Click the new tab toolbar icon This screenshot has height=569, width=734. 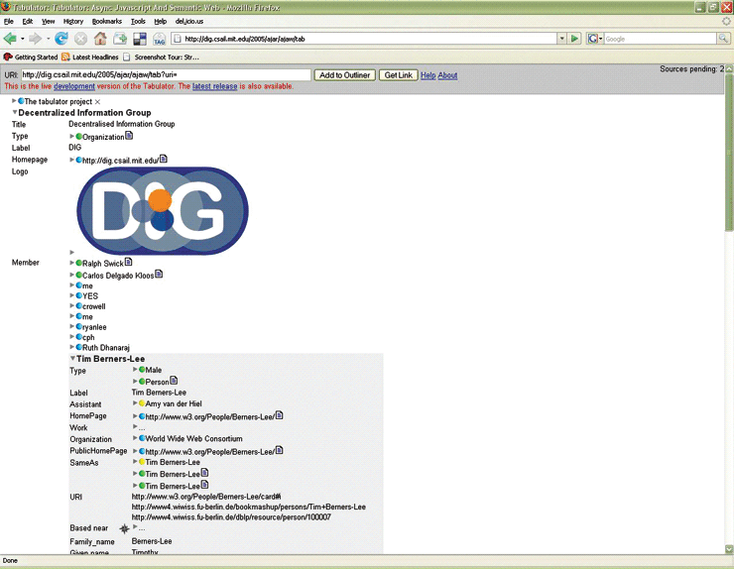point(120,39)
